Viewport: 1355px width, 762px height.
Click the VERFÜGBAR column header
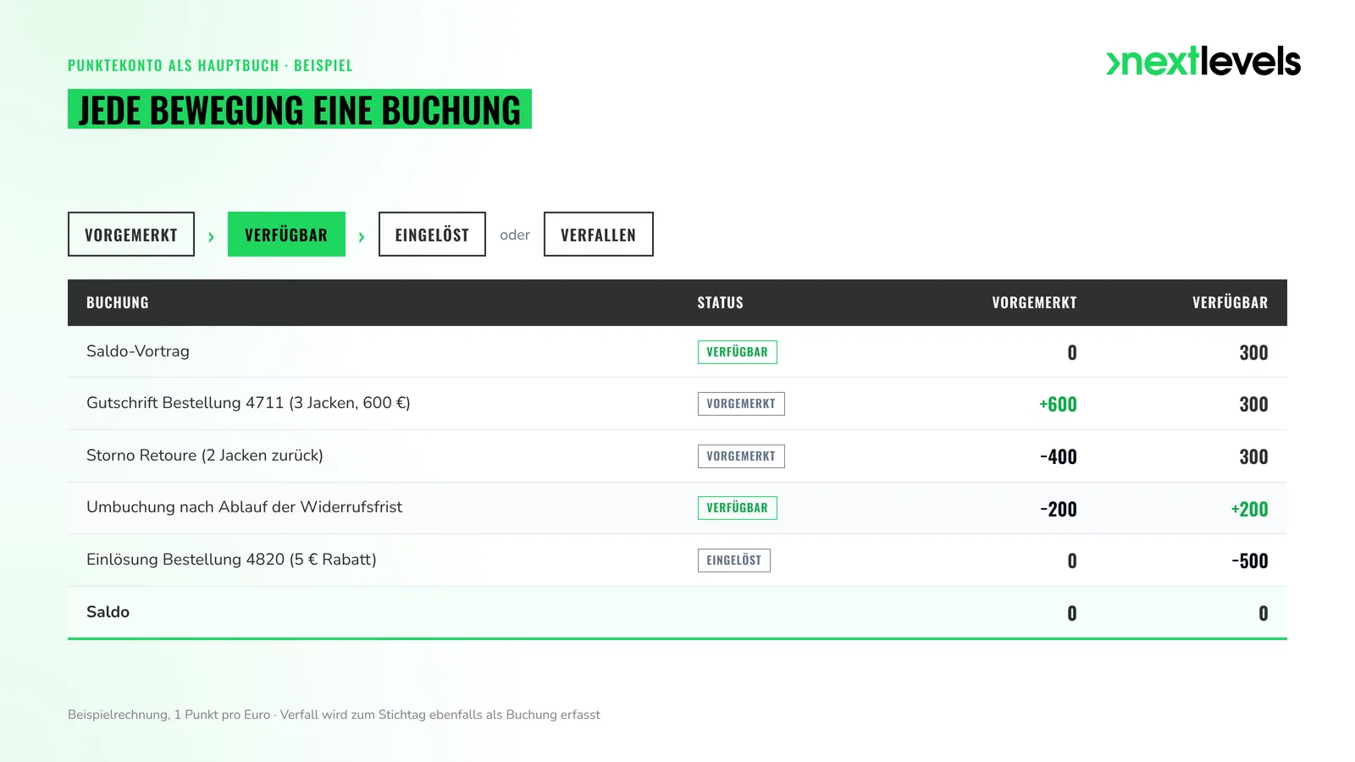[1231, 303]
